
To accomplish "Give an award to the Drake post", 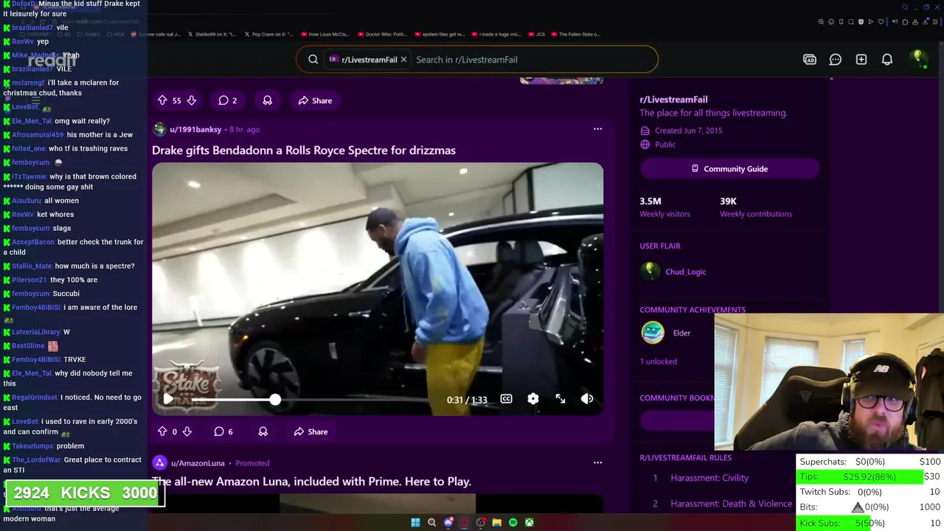I will 263,431.
